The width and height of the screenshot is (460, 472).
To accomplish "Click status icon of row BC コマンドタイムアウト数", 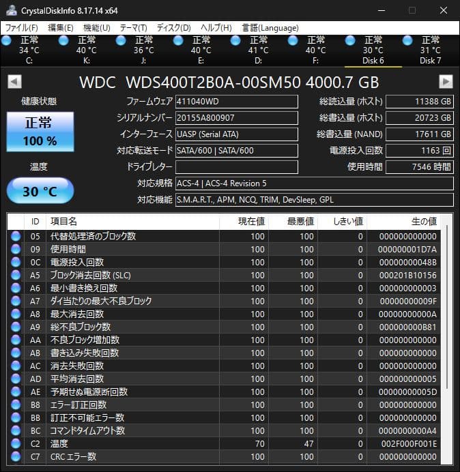I will [x=16, y=431].
